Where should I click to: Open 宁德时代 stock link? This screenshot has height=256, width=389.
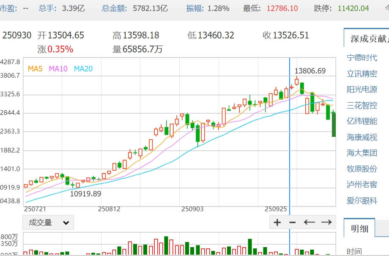(x=362, y=58)
